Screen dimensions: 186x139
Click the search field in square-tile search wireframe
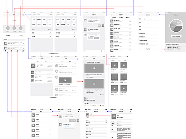[43, 15]
